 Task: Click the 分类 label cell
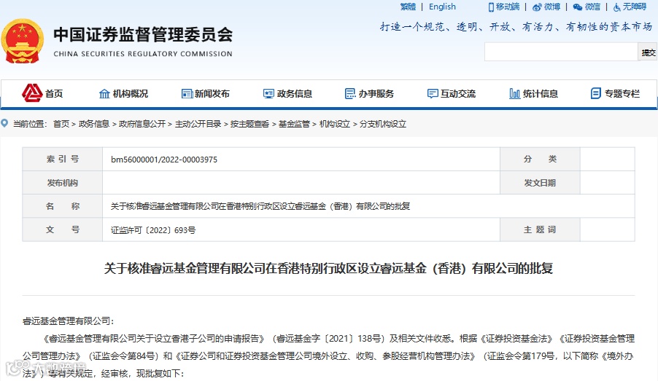[x=540, y=159]
